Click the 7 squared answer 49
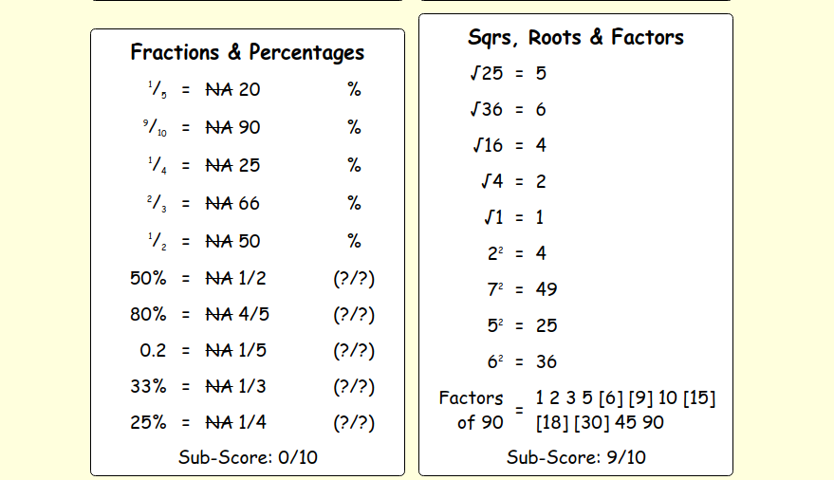 (547, 289)
